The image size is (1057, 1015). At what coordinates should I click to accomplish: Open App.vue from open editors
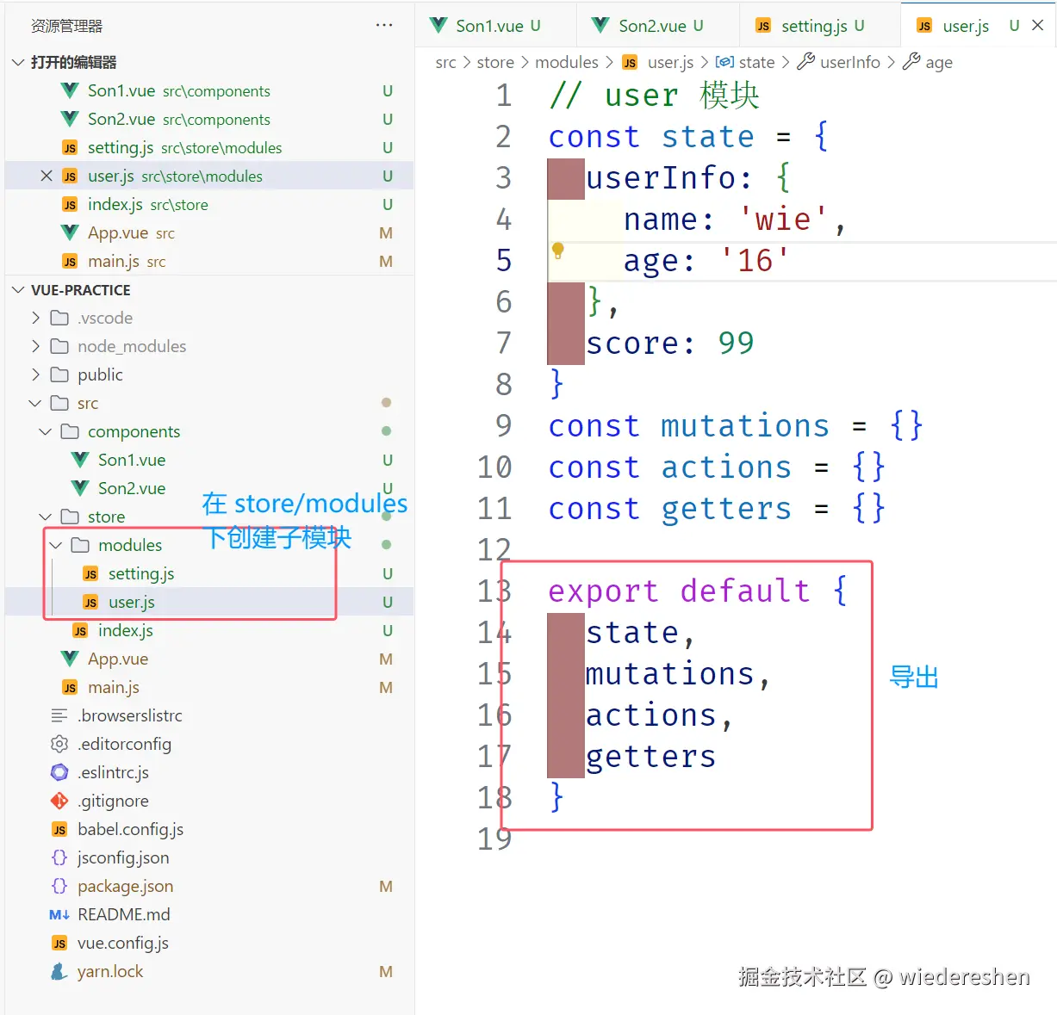[x=209, y=232]
